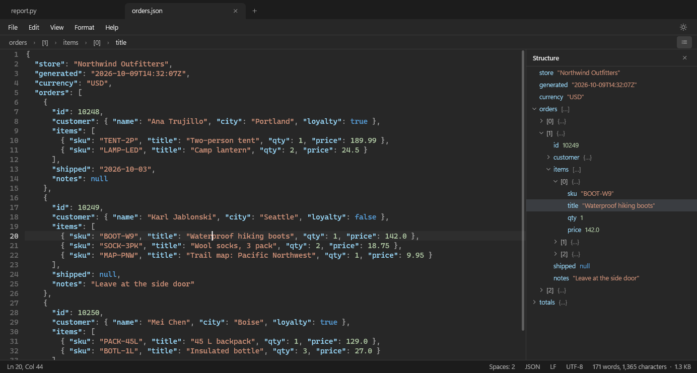The width and height of the screenshot is (697, 373).
Task: Click "TENT-2P" sku in editor
Action: 119,140
